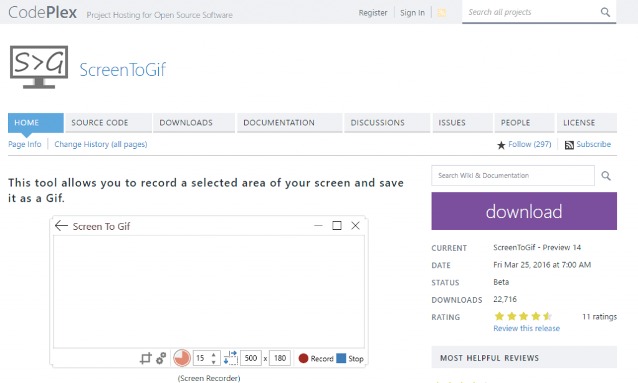This screenshot has width=638, height=383.
Task: Click the release date Fri Mar 25, 2016 text
Action: (542, 265)
